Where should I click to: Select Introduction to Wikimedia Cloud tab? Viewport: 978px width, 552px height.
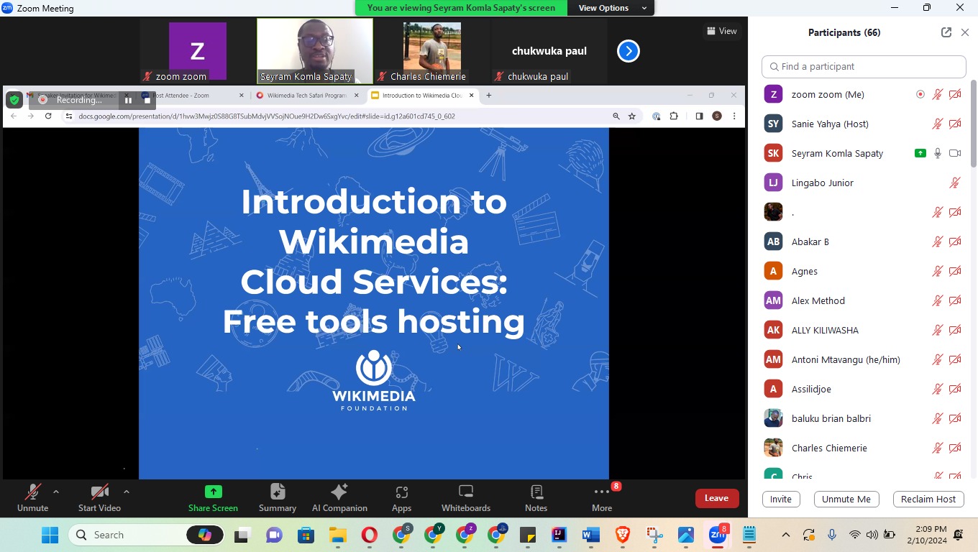(x=424, y=95)
